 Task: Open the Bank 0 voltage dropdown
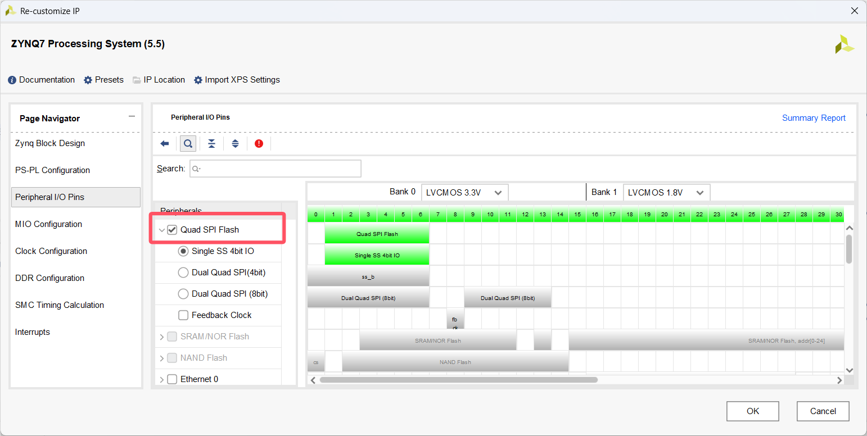pos(464,192)
